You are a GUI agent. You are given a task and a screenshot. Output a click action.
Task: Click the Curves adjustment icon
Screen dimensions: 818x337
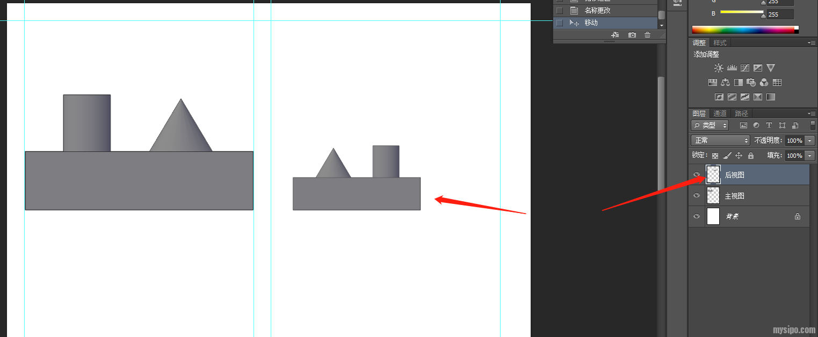744,68
